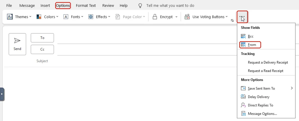Click the Fonts icon in the ribbon
Viewport: 299px width, 121px height.
(66, 17)
